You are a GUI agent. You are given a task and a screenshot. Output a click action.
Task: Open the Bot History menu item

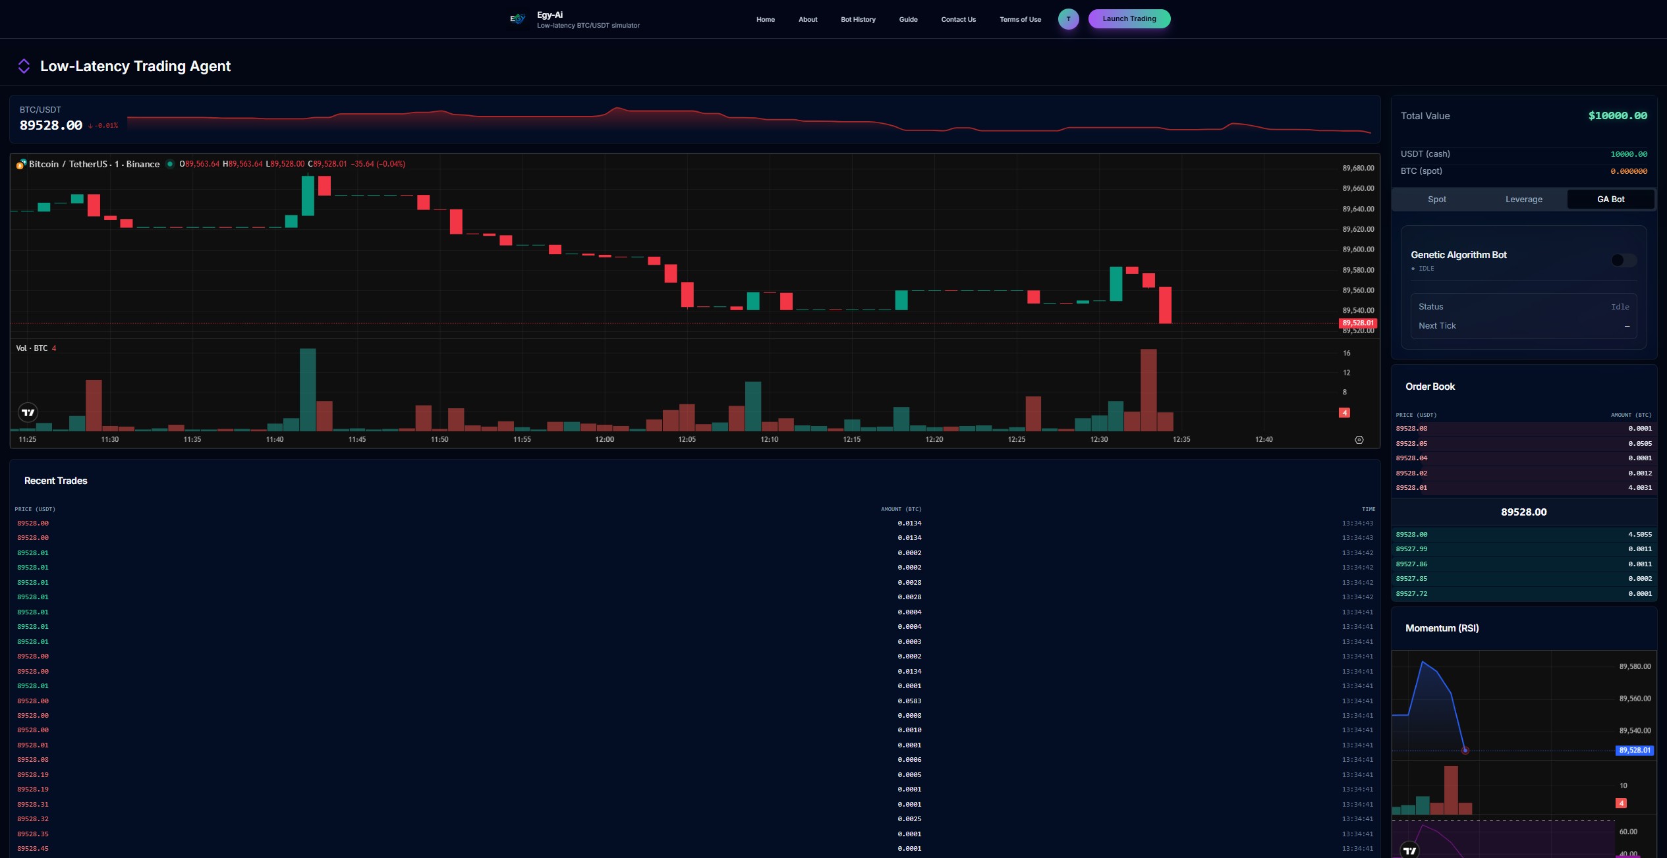pyautogui.click(x=858, y=20)
